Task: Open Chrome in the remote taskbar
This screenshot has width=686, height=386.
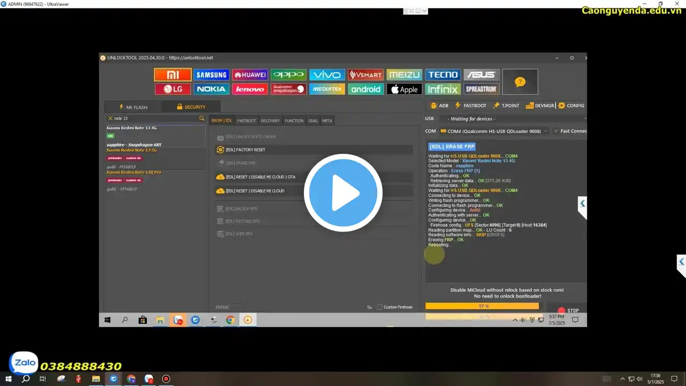Action: pyautogui.click(x=230, y=320)
